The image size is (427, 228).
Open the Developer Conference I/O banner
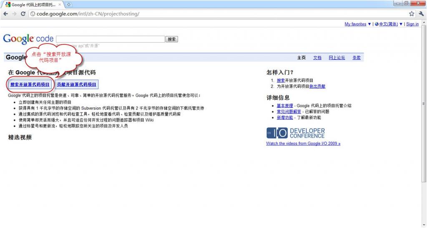(x=296, y=133)
